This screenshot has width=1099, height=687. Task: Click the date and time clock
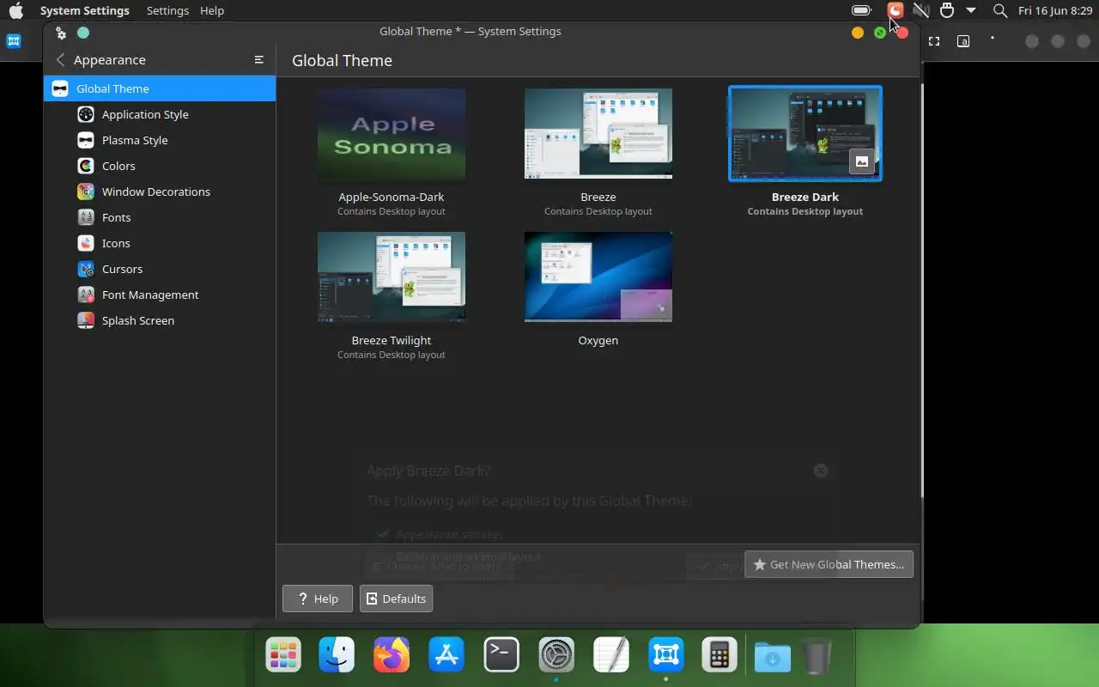(x=1054, y=10)
